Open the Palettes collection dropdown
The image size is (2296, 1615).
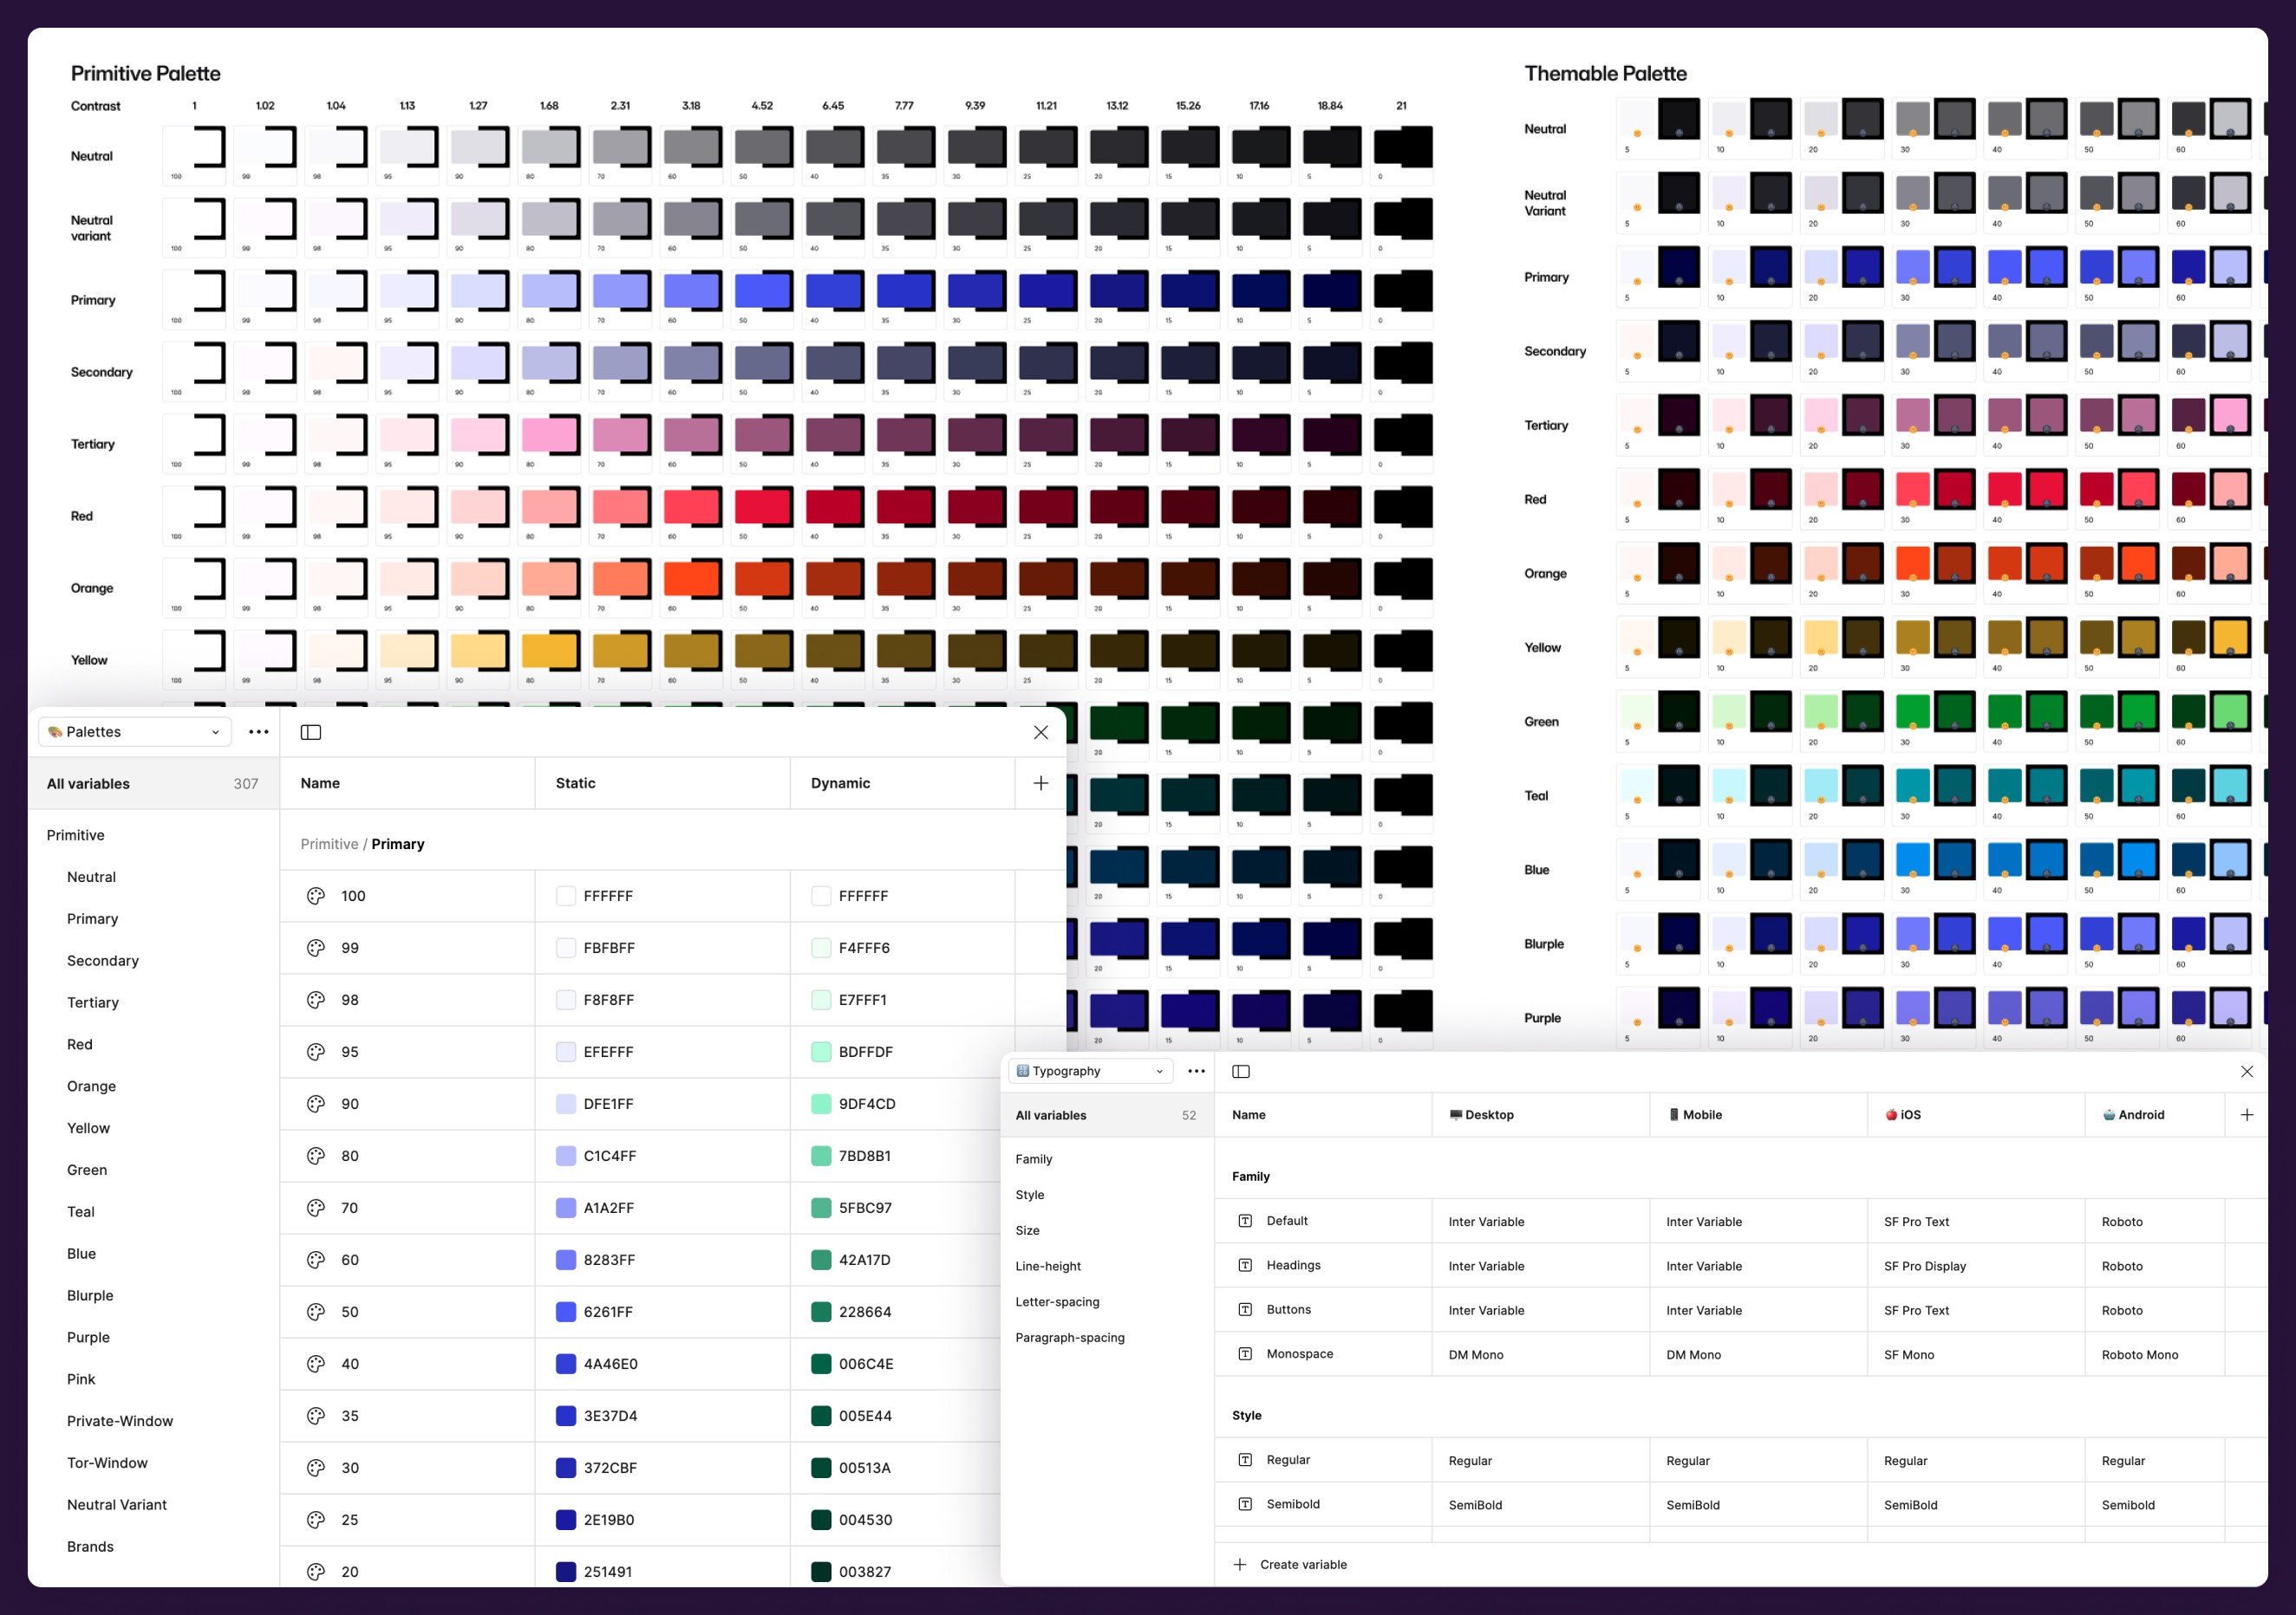pyautogui.click(x=135, y=732)
